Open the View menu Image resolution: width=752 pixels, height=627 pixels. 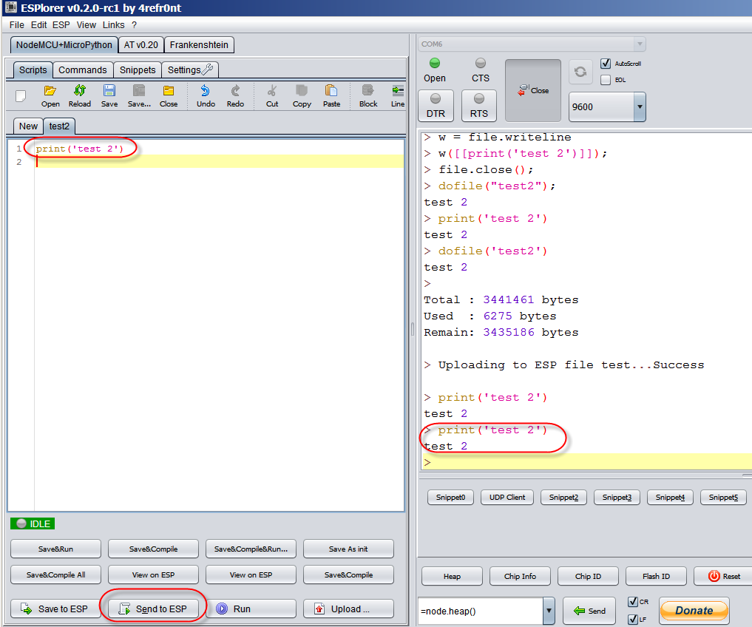click(87, 25)
